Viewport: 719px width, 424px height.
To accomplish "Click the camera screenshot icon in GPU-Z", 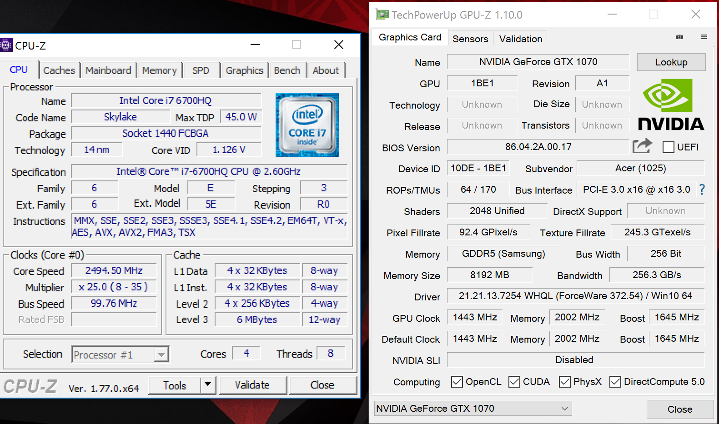I will pyautogui.click(x=679, y=37).
